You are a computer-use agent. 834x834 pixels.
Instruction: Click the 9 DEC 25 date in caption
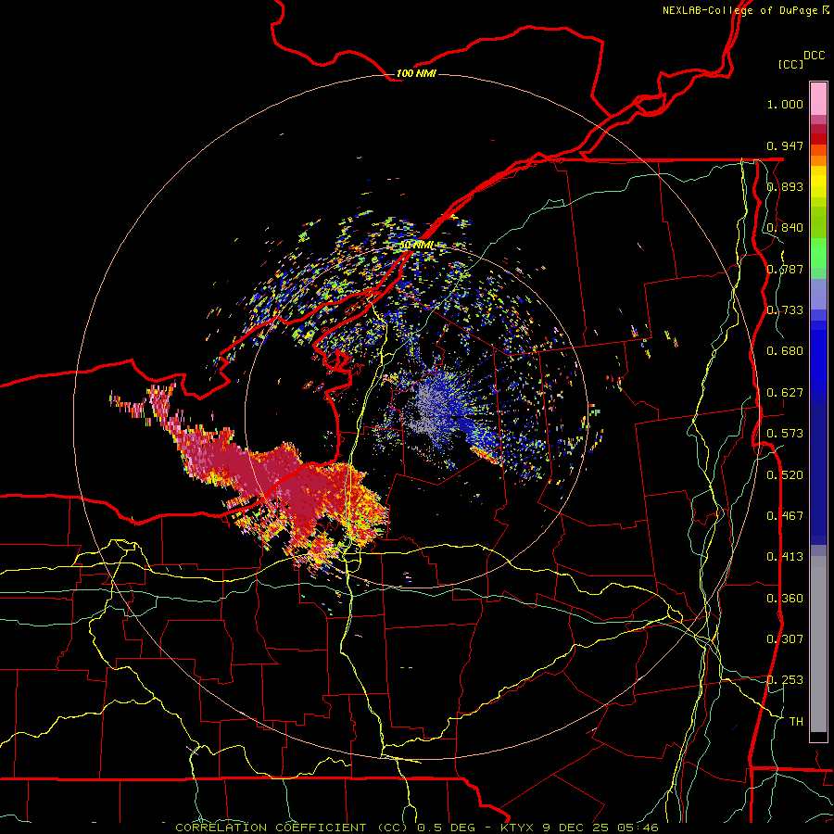tap(576, 828)
